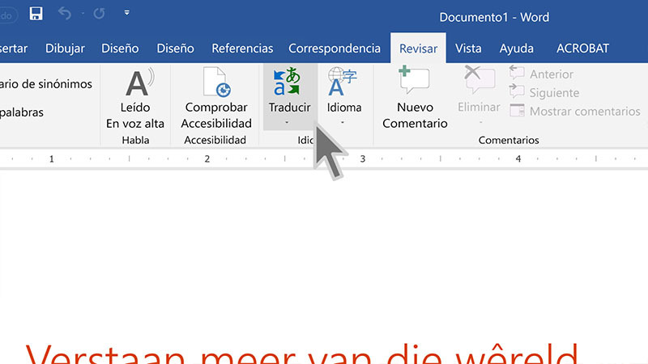Click the Idioma language icon
The image size is (648, 364).
[x=343, y=83]
